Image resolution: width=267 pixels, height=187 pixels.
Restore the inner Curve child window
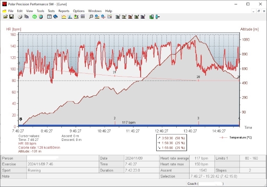click(259, 11)
